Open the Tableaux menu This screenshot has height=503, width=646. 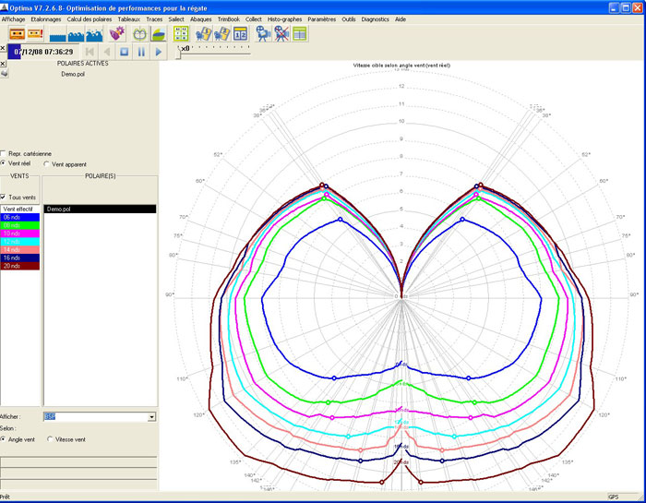click(129, 19)
